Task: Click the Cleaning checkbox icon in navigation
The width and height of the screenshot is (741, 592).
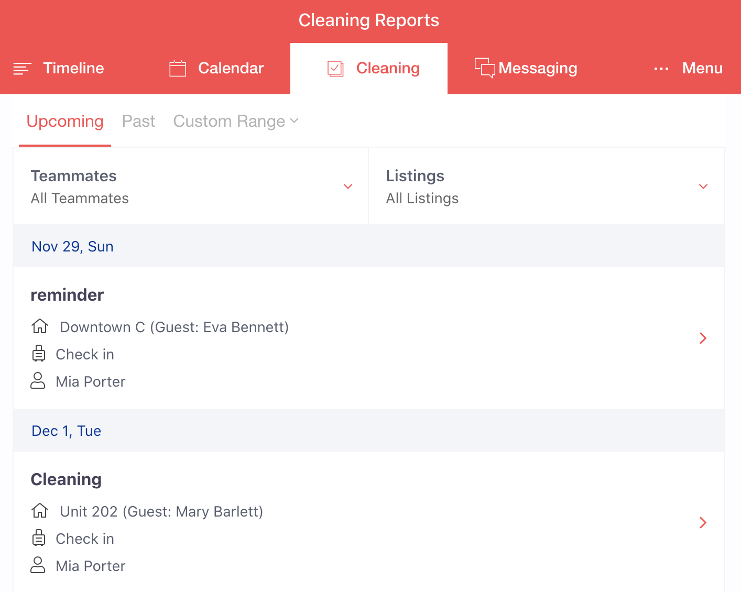Action: coord(335,69)
